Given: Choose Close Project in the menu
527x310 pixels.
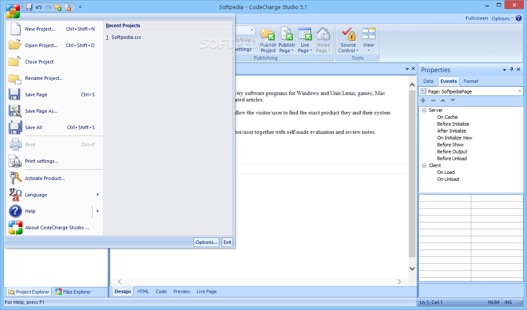Looking at the screenshot, I should point(54,62).
